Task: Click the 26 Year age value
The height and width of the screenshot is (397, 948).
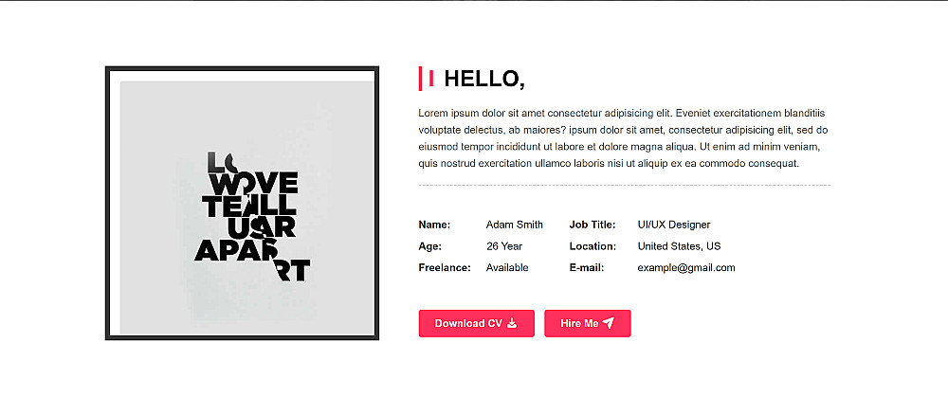Action: (x=504, y=246)
